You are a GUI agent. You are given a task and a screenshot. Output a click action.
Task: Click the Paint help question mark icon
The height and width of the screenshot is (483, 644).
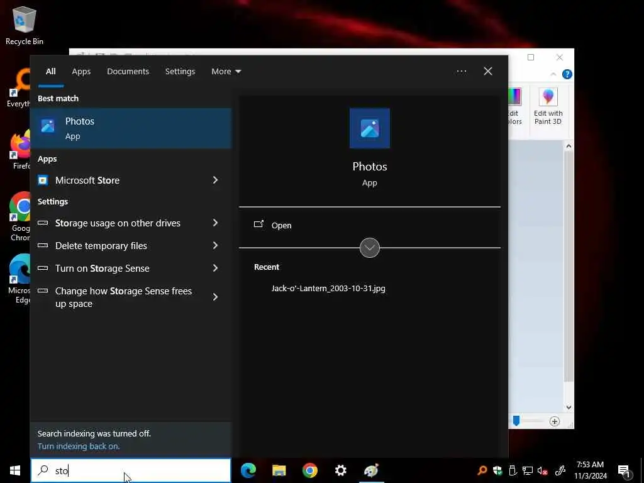pyautogui.click(x=567, y=74)
